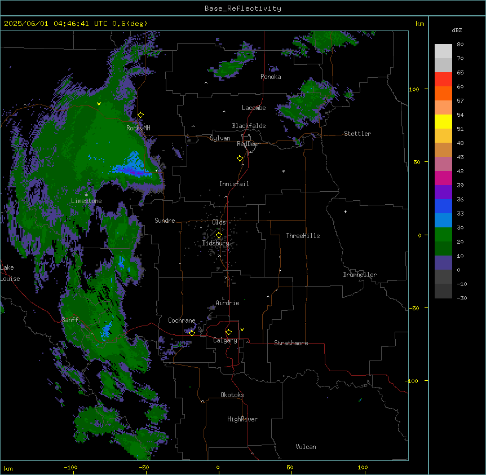Pick the bright green 20-30 dBZ swatch
The image size is (486, 475).
coord(443,235)
